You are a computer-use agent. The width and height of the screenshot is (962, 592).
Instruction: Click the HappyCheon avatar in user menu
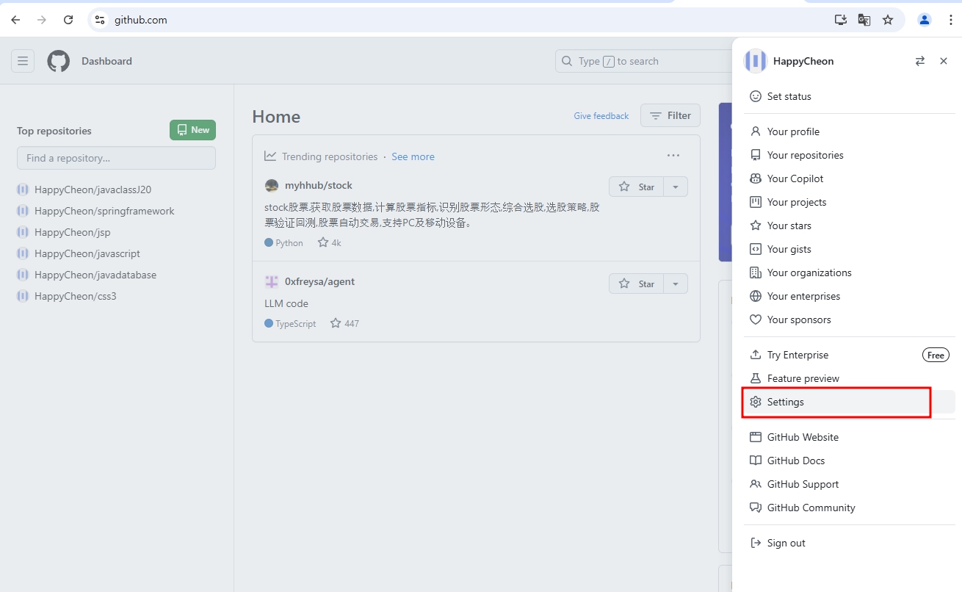[756, 61]
